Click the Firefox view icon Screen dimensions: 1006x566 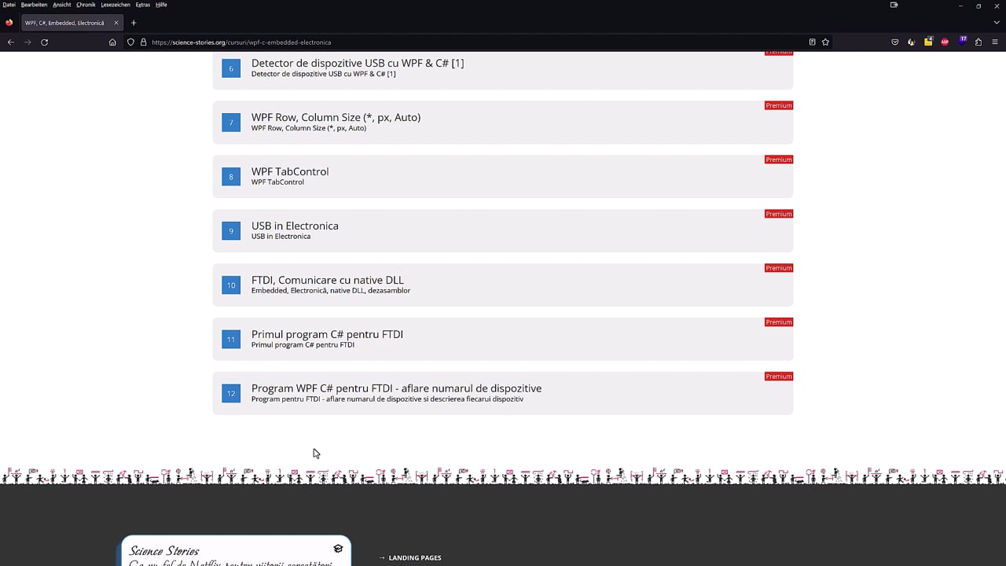(9, 23)
